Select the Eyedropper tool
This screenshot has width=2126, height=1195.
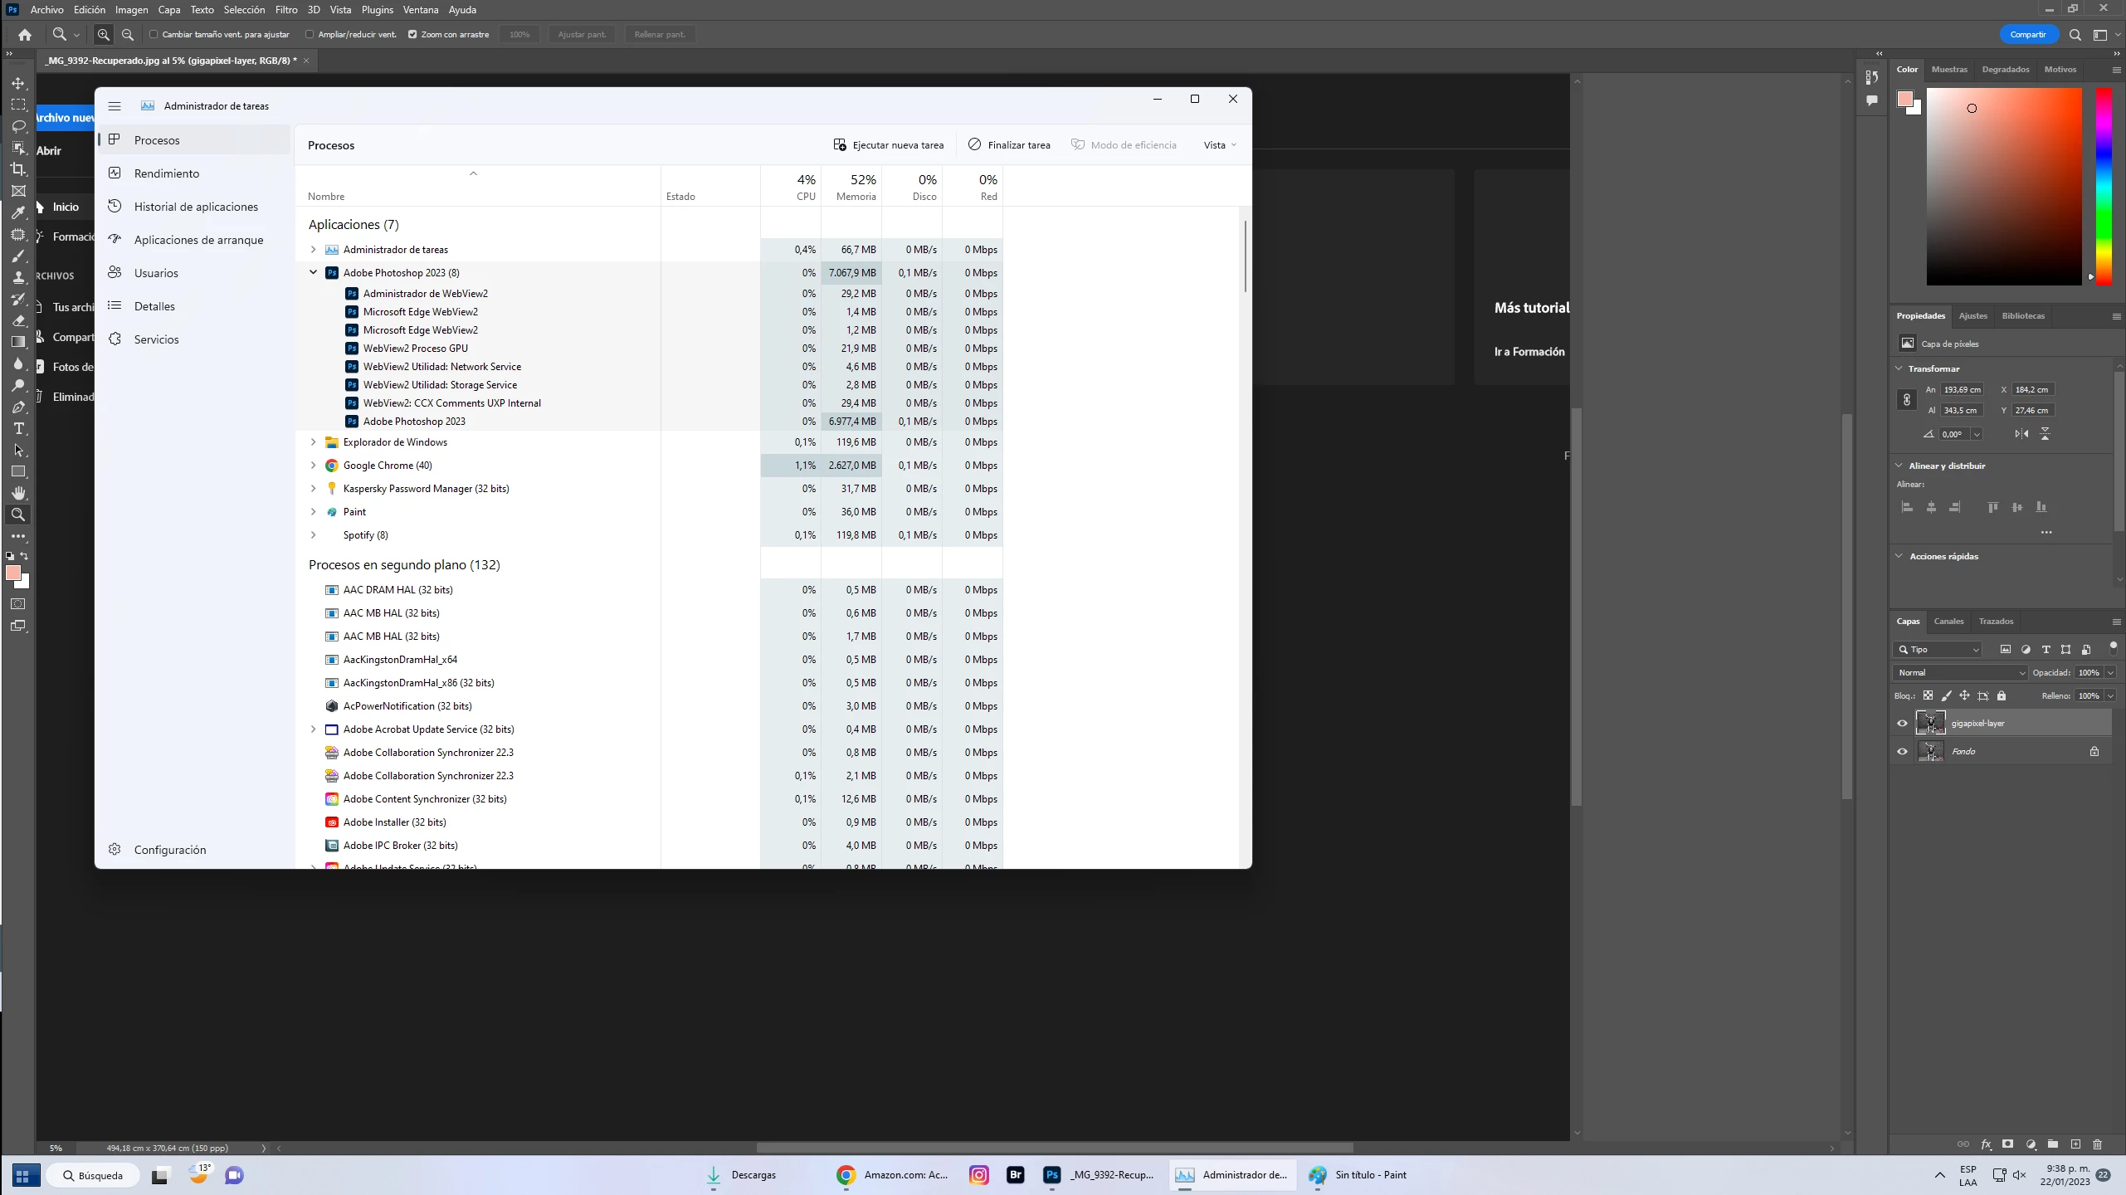point(18,212)
